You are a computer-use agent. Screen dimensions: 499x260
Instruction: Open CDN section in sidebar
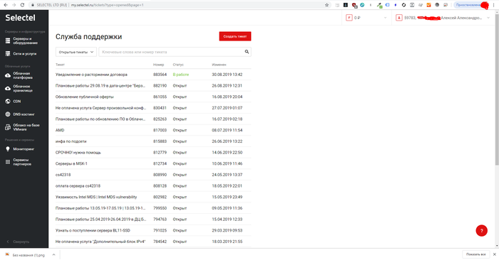pos(13,101)
